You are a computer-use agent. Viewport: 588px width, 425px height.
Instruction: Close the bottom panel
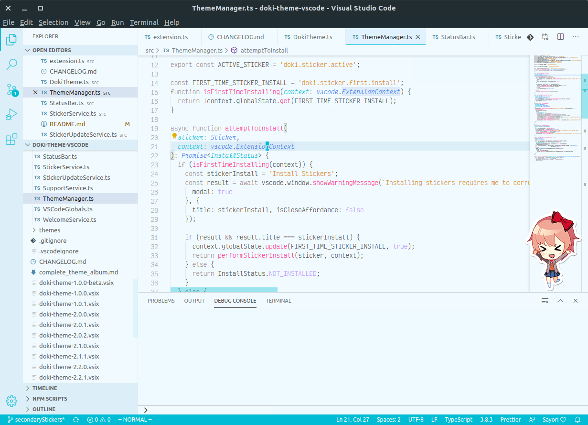(576, 301)
